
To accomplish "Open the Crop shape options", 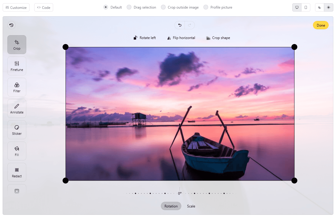I will tap(218, 38).
